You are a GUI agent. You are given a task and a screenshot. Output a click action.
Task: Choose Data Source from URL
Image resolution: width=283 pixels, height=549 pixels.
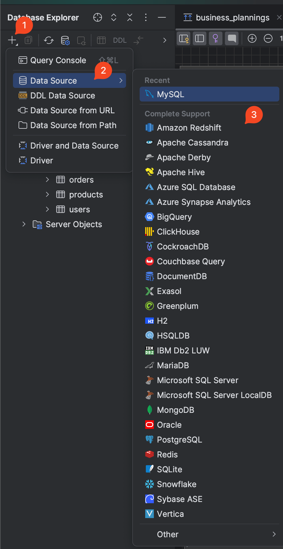(72, 110)
